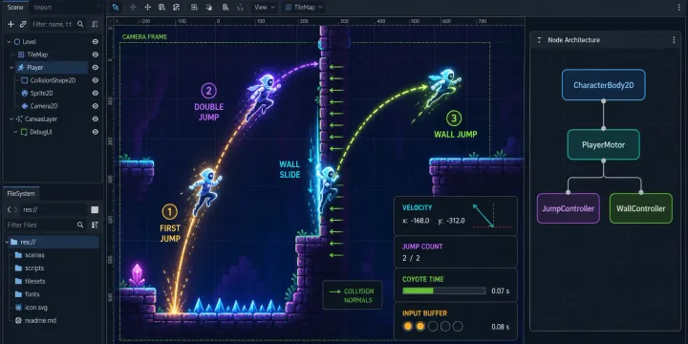The width and height of the screenshot is (688, 344).
Task: Select the WallController architecture node
Action: (640, 208)
